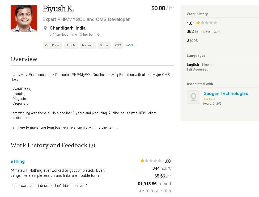
Task: Click the eThing job star rating
Action: [x=151, y=161]
